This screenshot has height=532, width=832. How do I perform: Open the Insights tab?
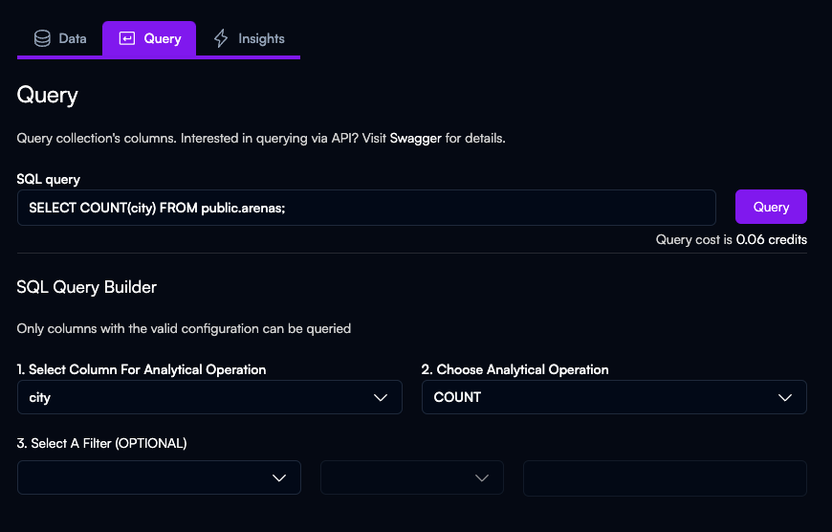[x=249, y=38]
